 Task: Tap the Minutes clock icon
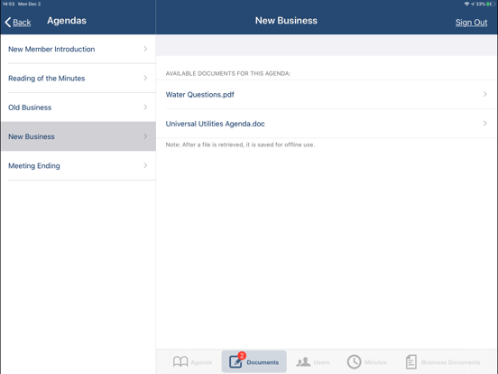[355, 362]
